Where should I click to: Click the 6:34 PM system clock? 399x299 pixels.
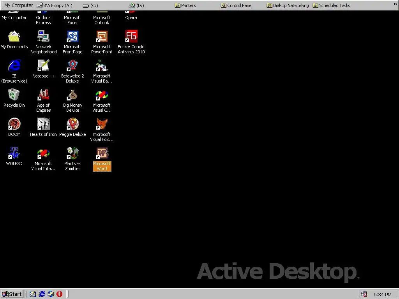(x=383, y=294)
